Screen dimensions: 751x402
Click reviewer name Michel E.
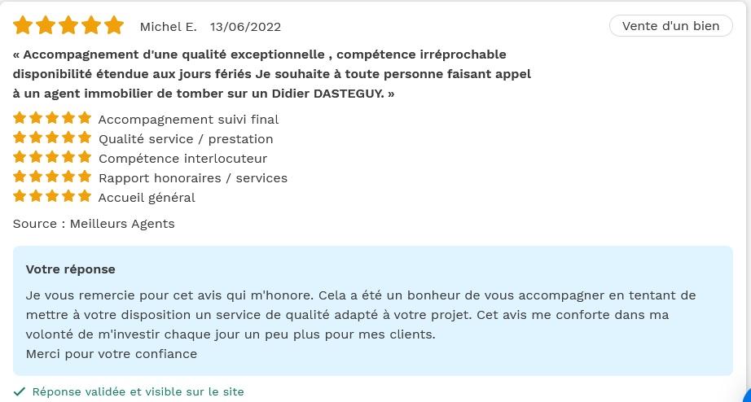[168, 27]
